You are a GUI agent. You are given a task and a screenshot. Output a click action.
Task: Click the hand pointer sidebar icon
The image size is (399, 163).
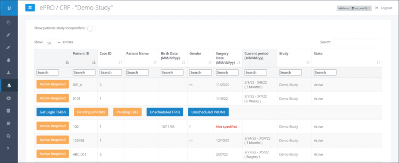click(9, 22)
